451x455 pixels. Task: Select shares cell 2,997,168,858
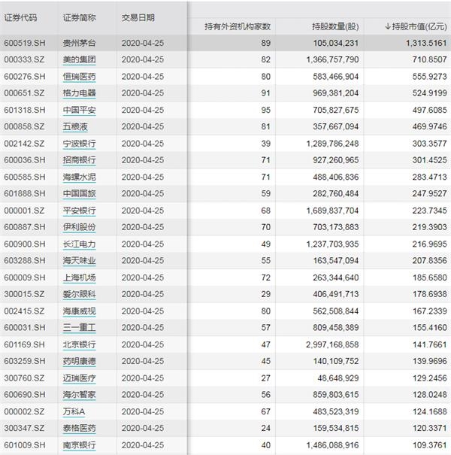tap(332, 344)
